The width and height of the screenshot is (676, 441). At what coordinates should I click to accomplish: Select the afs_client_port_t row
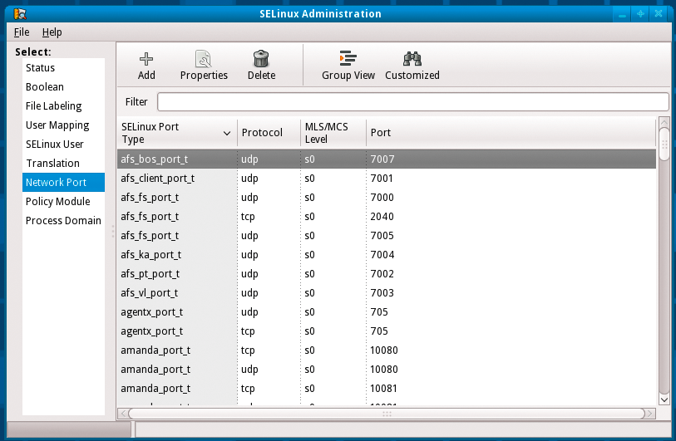[387, 178]
